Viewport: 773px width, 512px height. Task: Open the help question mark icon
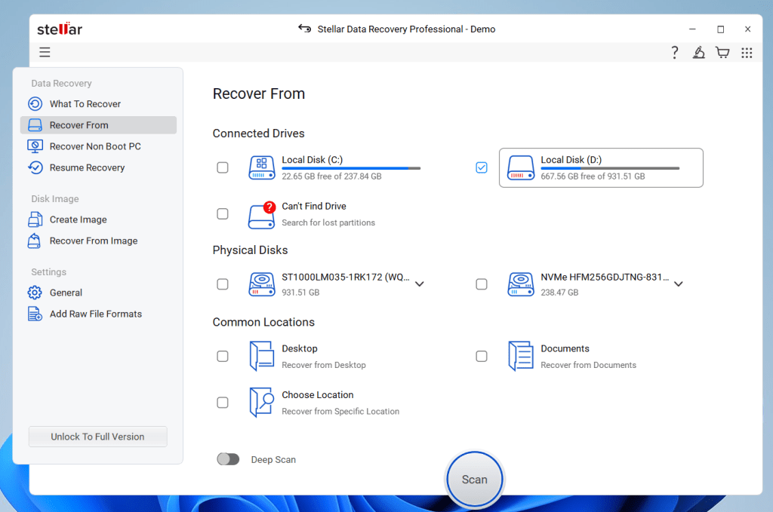pyautogui.click(x=674, y=52)
